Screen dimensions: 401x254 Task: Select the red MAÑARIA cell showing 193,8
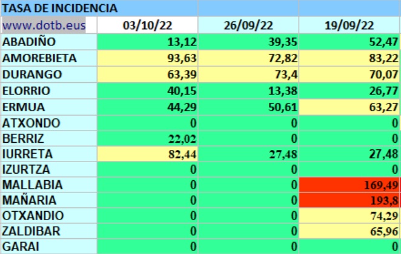tap(350, 200)
